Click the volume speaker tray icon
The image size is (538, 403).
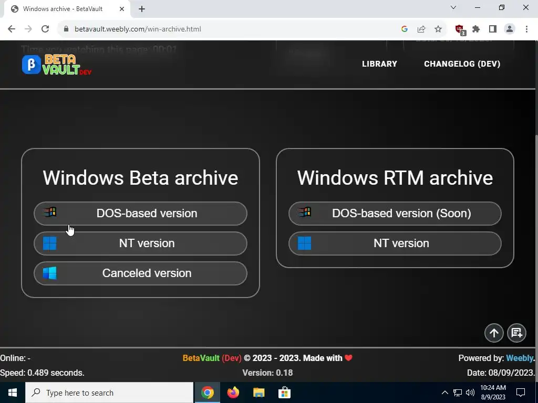(x=470, y=393)
